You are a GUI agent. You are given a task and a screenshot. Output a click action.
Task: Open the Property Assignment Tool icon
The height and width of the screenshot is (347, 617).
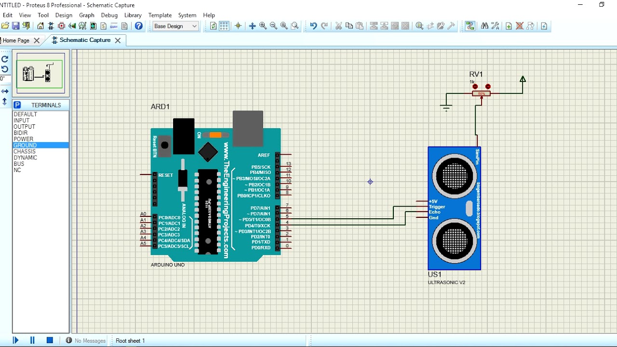(x=495, y=26)
